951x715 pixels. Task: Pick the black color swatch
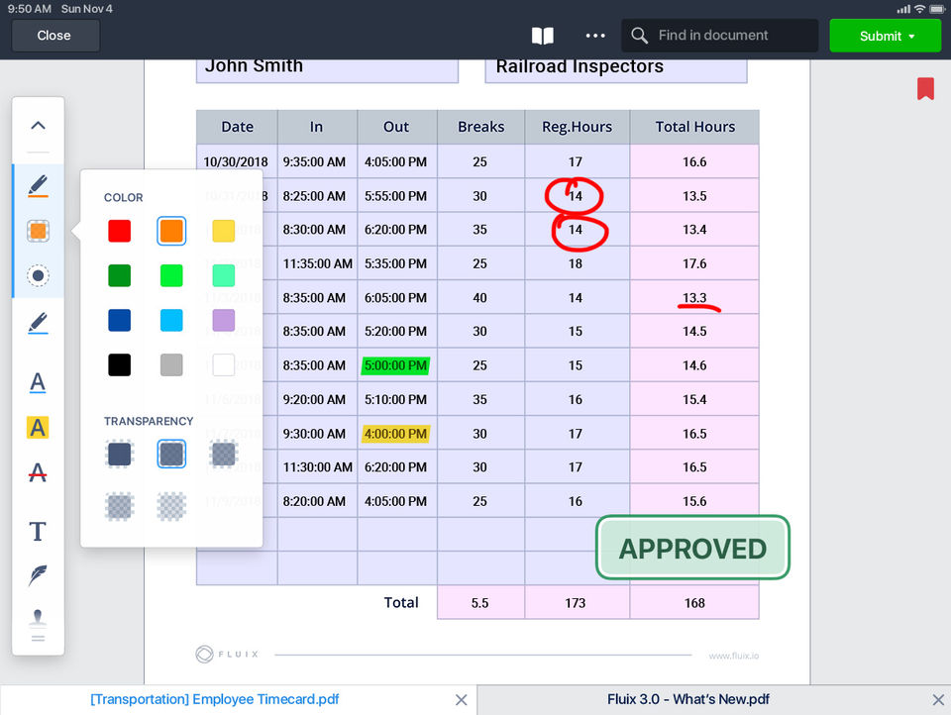pos(120,365)
